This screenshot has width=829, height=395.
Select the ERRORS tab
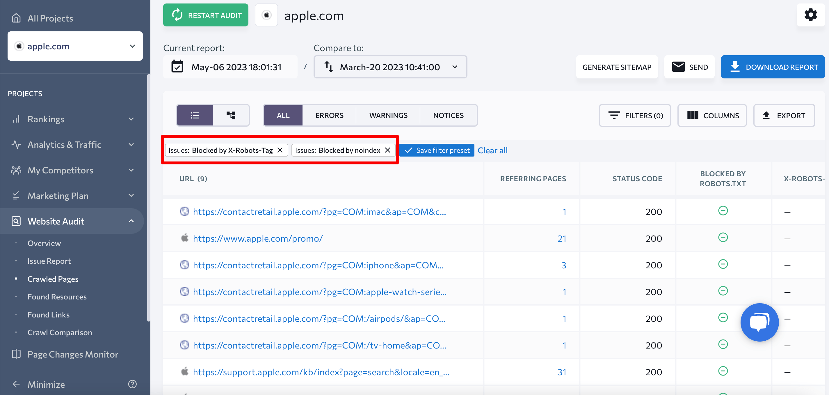[329, 115]
